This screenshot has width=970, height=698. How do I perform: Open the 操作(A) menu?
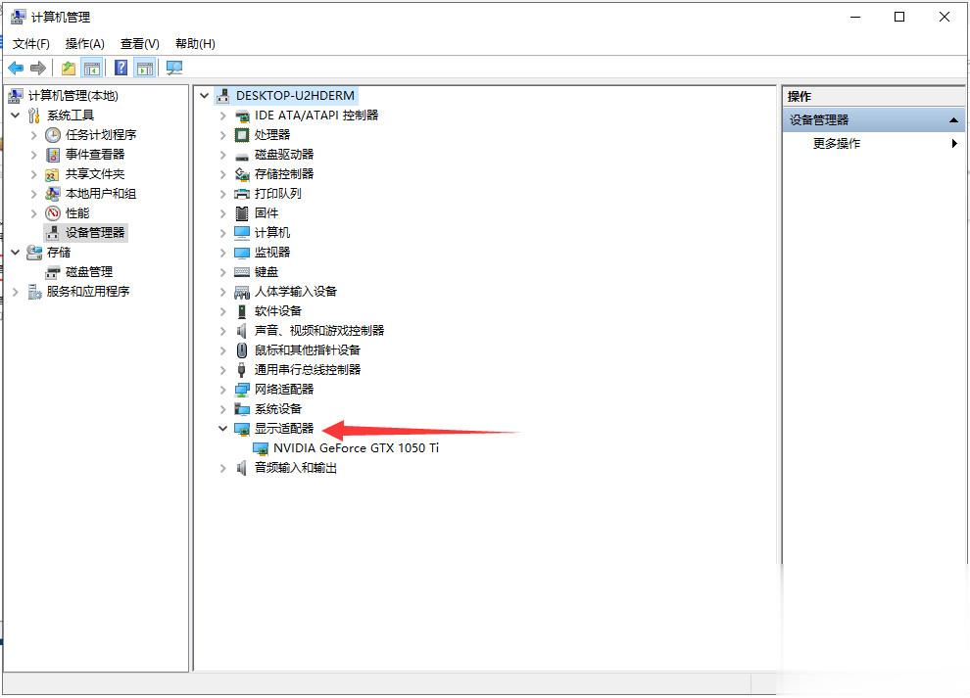pos(84,44)
